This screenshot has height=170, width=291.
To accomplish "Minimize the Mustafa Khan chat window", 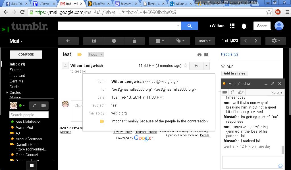I will coord(266,84).
